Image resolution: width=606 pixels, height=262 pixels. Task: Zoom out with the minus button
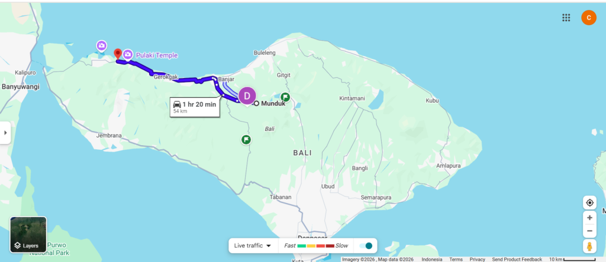589,231
